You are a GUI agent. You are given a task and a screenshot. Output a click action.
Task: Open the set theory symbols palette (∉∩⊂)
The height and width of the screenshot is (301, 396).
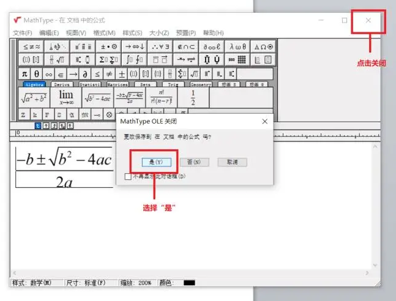[186, 46]
